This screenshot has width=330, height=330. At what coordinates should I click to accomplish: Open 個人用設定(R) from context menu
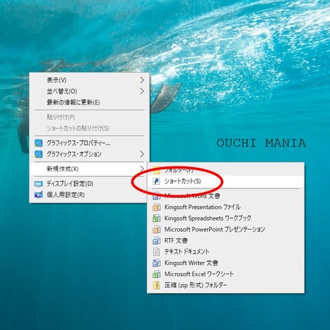coord(89,195)
